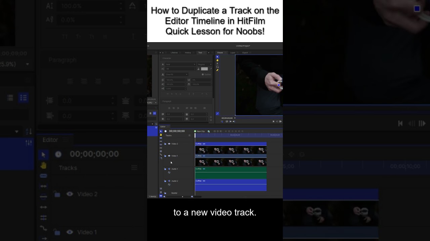Select the Slice tool in the Editor toolbar
Viewport: 430px width, 241px height.
[161, 138]
